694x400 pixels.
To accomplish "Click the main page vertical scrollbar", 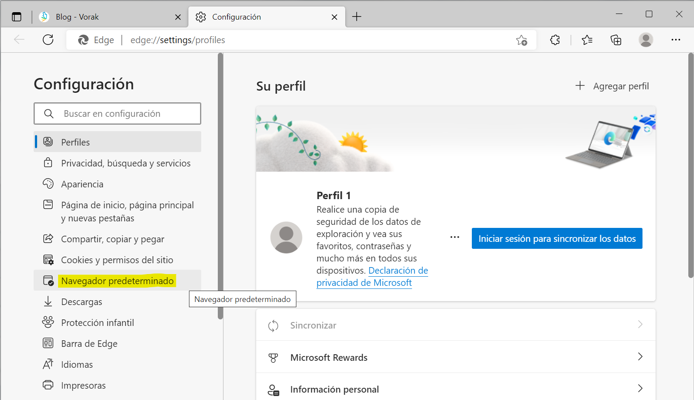I will tap(691, 166).
